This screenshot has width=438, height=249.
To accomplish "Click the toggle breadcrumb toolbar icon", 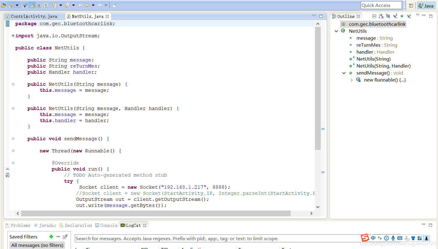I will click(114, 5).
